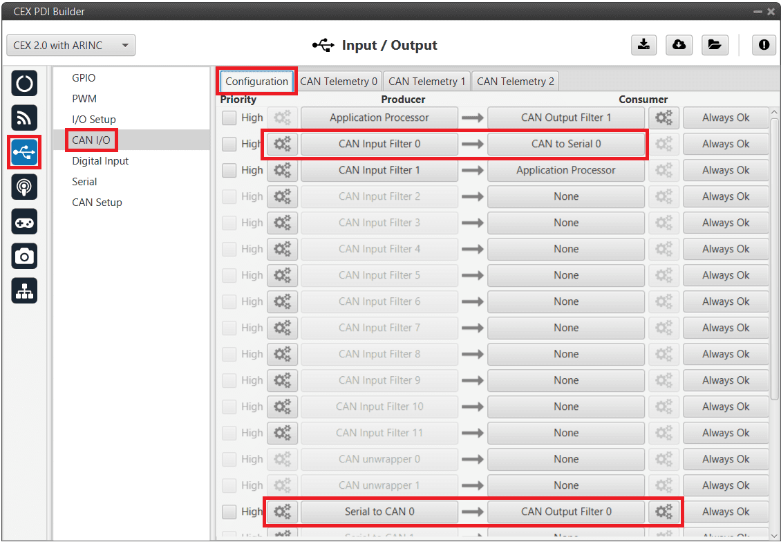Screen dimensions: 781x542
Task: Switch to the CAN Telemetry 2 tab
Action: click(x=515, y=82)
